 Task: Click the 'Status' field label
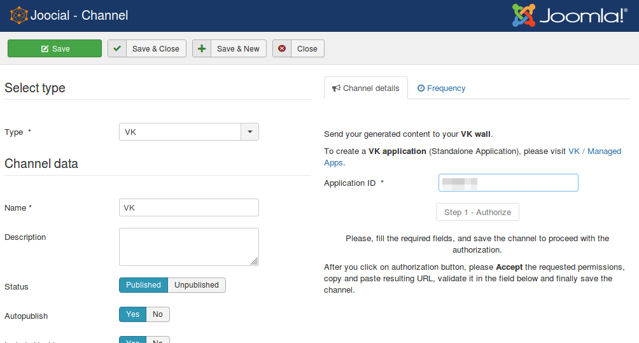(x=17, y=287)
